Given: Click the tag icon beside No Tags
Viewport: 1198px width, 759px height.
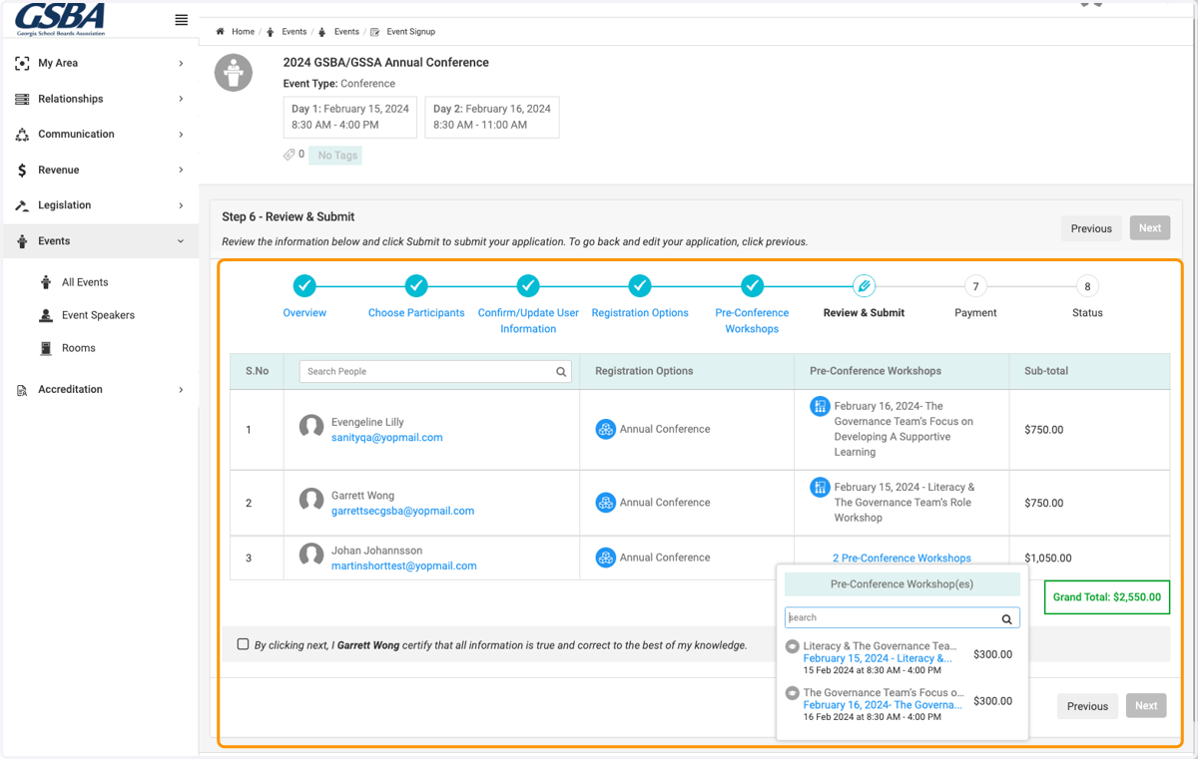Looking at the screenshot, I should coord(290,155).
